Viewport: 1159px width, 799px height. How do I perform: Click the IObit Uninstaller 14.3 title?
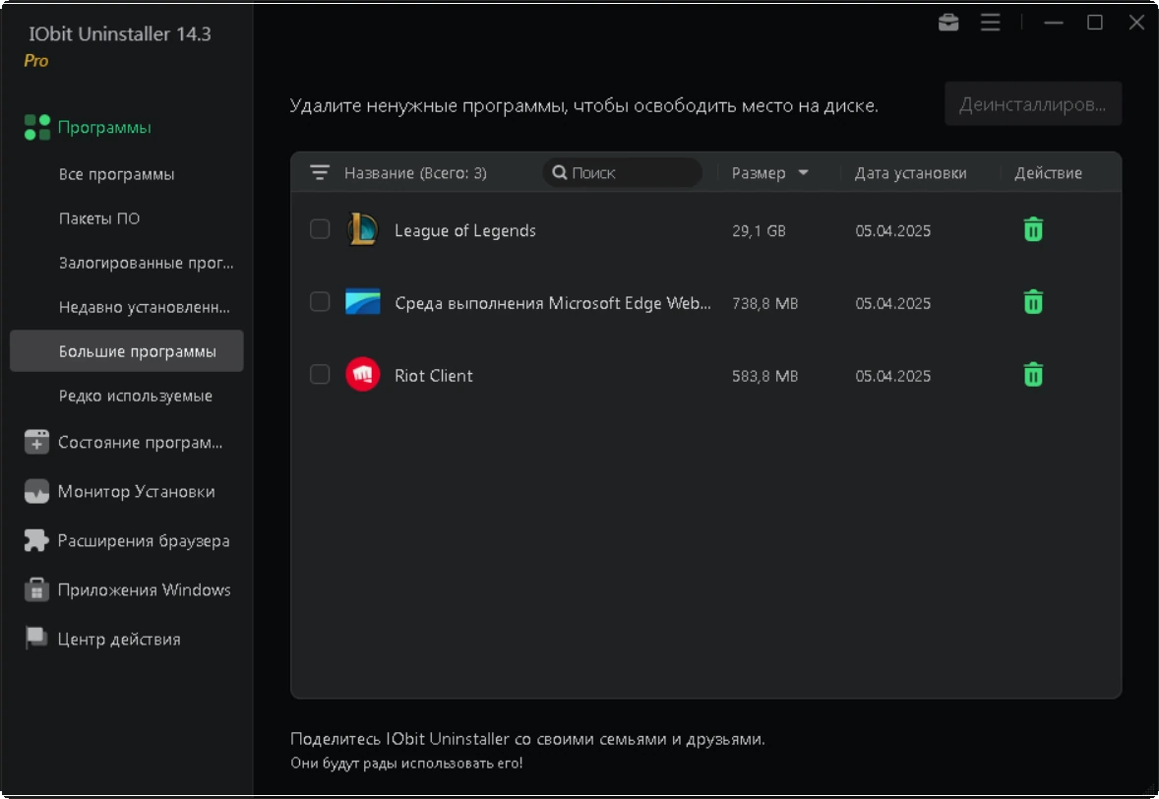120,34
